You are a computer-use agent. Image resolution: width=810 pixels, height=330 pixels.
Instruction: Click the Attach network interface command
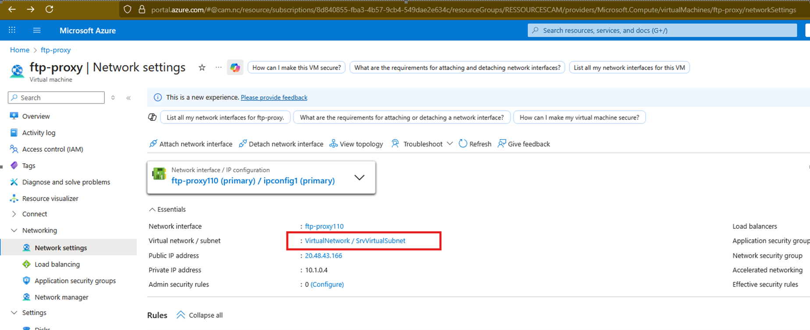191,144
